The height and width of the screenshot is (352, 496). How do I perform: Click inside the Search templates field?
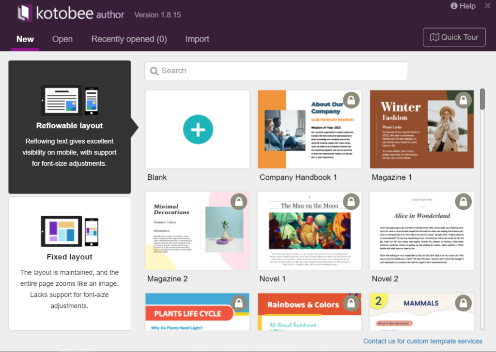[276, 71]
